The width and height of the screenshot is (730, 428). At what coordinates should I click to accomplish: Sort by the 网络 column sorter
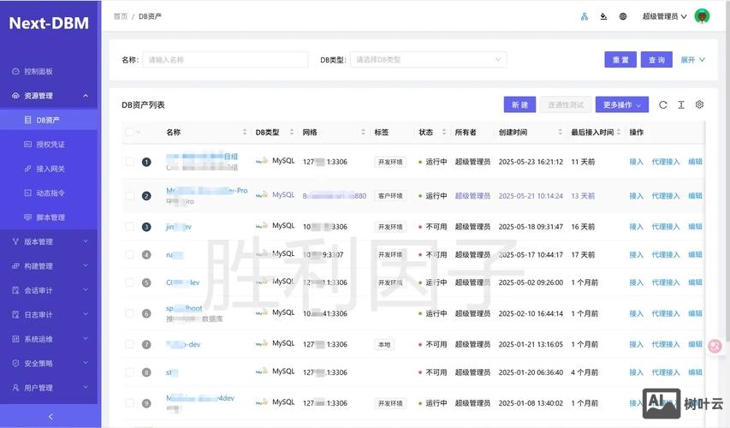point(363,133)
